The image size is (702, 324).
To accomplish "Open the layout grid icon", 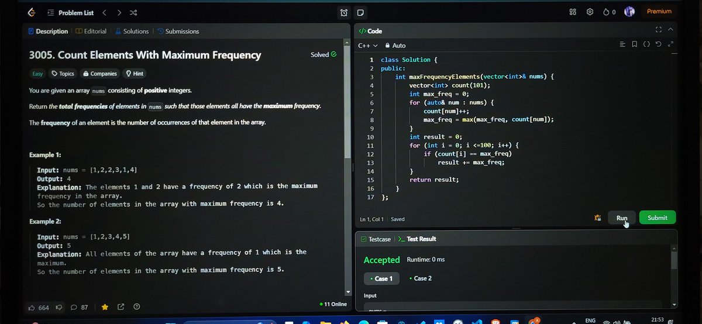I will pos(573,12).
